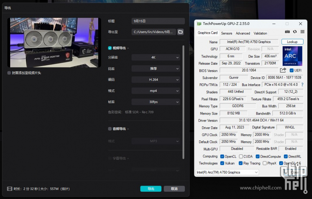Click the Driver Date value Aug 11, 2023
312x199 pixels.
click(235, 127)
